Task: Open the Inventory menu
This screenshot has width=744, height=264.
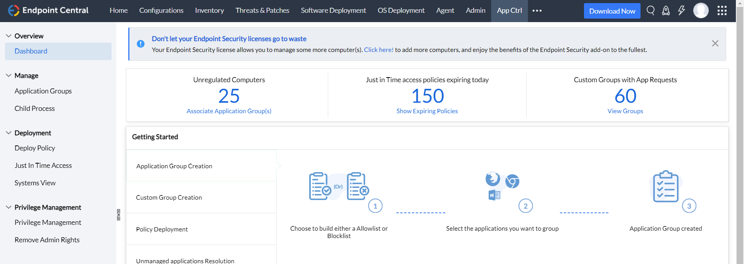Action: click(x=209, y=10)
